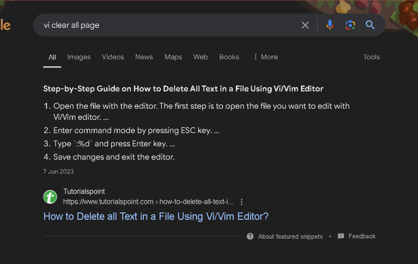Screen dimensions: 418x264
Task: Switch to the Books tab
Action: pyautogui.click(x=229, y=57)
